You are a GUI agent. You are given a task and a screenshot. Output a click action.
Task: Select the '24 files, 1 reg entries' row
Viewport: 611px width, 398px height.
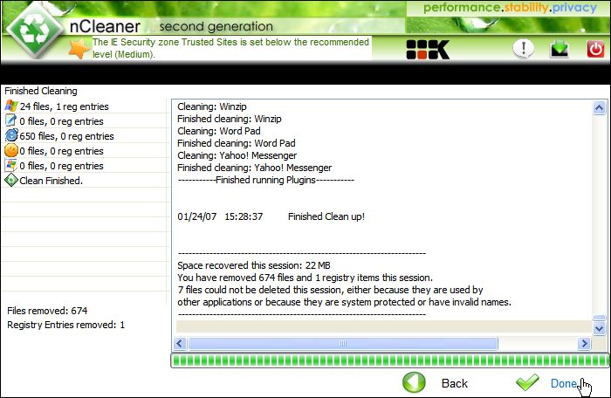click(x=84, y=106)
